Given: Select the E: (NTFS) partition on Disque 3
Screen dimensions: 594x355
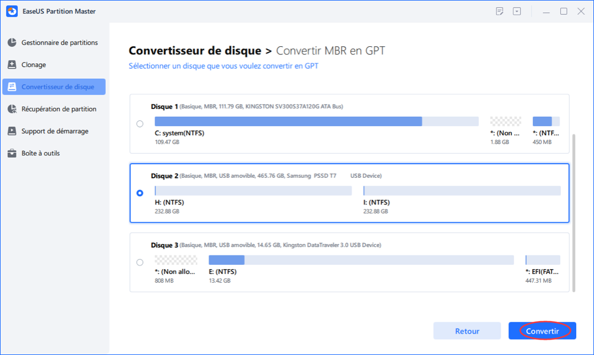Looking at the screenshot, I should click(361, 260).
